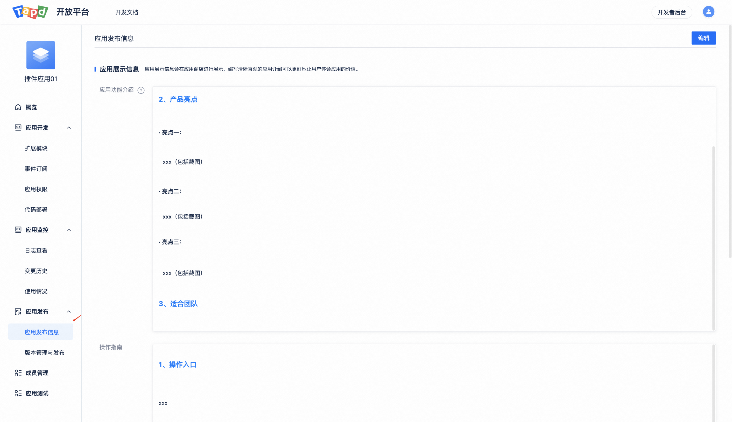Viewport: 732px width, 422px height.
Task: Click the 应用测试 list icon
Action: pyautogui.click(x=18, y=393)
